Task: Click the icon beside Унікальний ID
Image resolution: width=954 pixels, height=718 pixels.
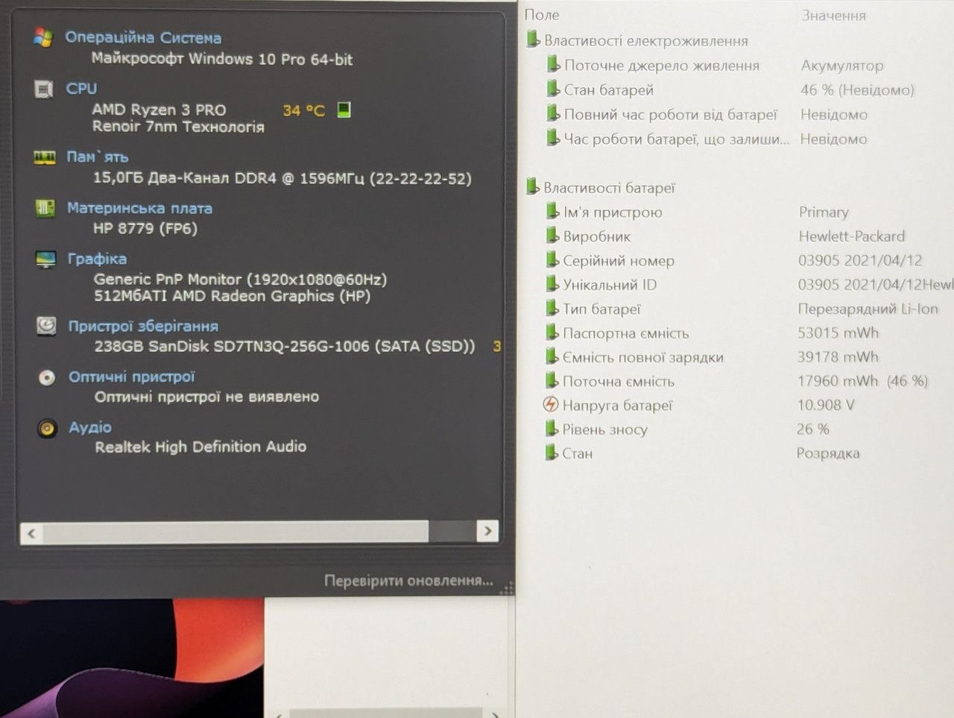Action: 552,284
